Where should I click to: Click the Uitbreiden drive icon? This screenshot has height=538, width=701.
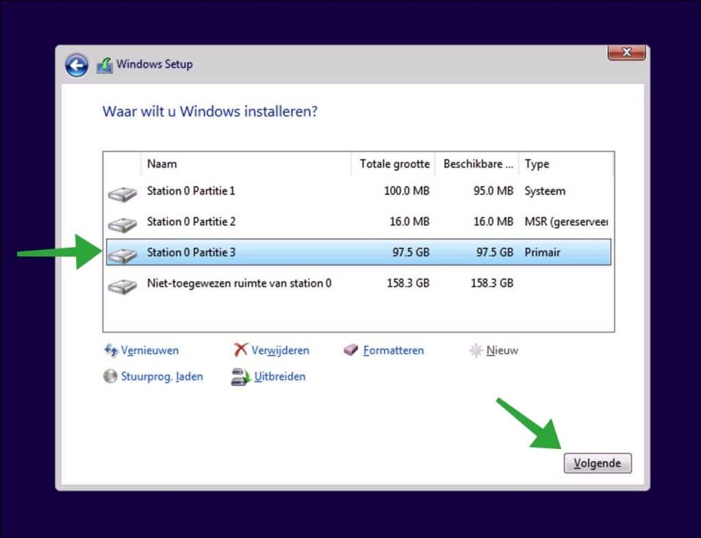[x=240, y=376]
